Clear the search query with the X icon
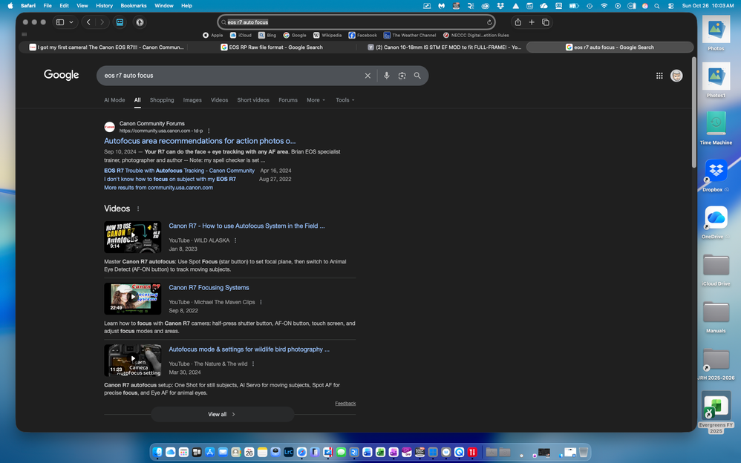 click(x=368, y=75)
